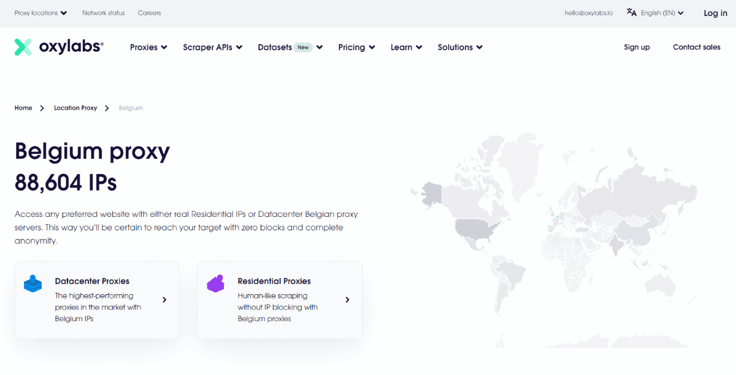The width and height of the screenshot is (736, 375).
Task: Open the Network status link
Action: [x=103, y=13]
